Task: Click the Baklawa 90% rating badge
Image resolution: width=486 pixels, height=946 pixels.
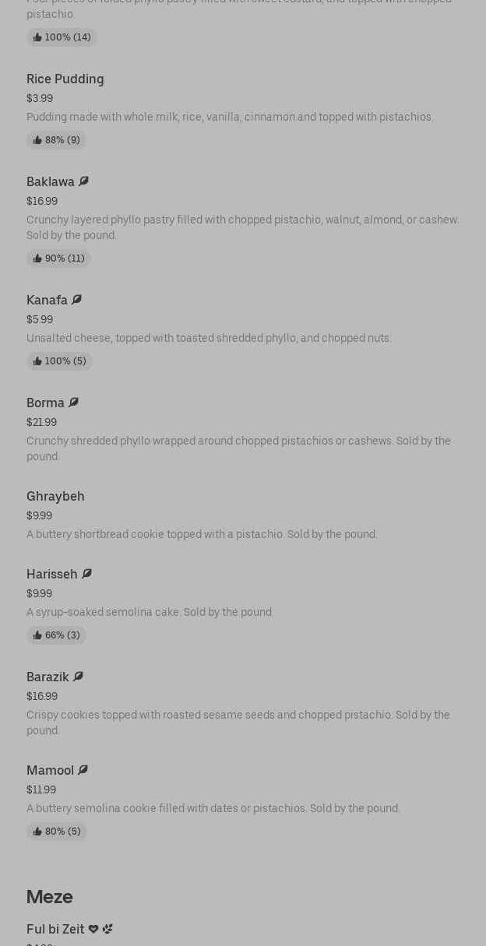Action: tap(58, 258)
